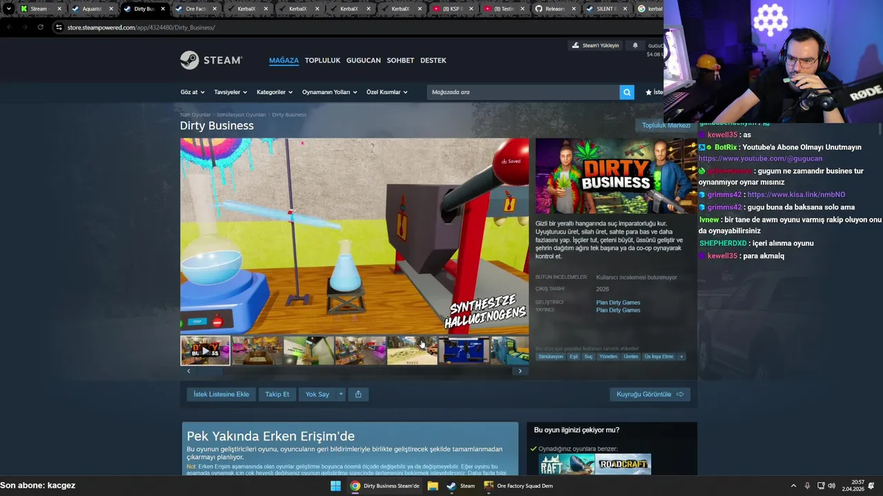
Task: Open Ore Factory Squad Demo taskbar item
Action: [x=518, y=486]
